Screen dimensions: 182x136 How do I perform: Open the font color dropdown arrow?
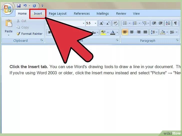click(x=117, y=32)
